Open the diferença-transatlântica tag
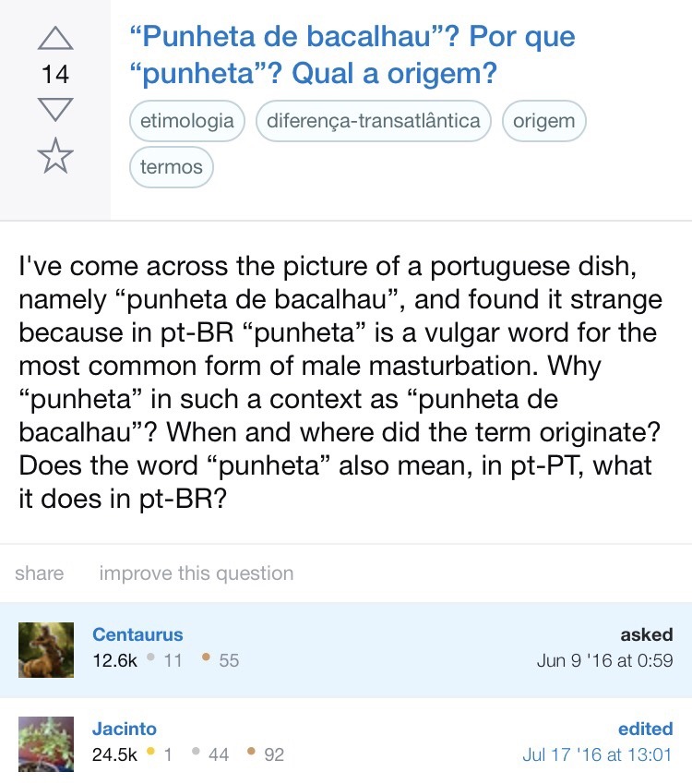The height and width of the screenshot is (784, 692). pyautogui.click(x=374, y=122)
